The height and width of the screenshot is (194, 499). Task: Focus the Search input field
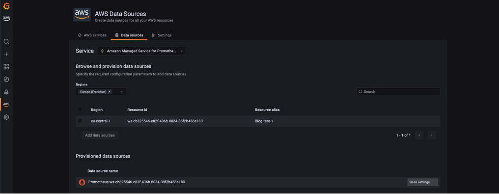click(x=398, y=91)
